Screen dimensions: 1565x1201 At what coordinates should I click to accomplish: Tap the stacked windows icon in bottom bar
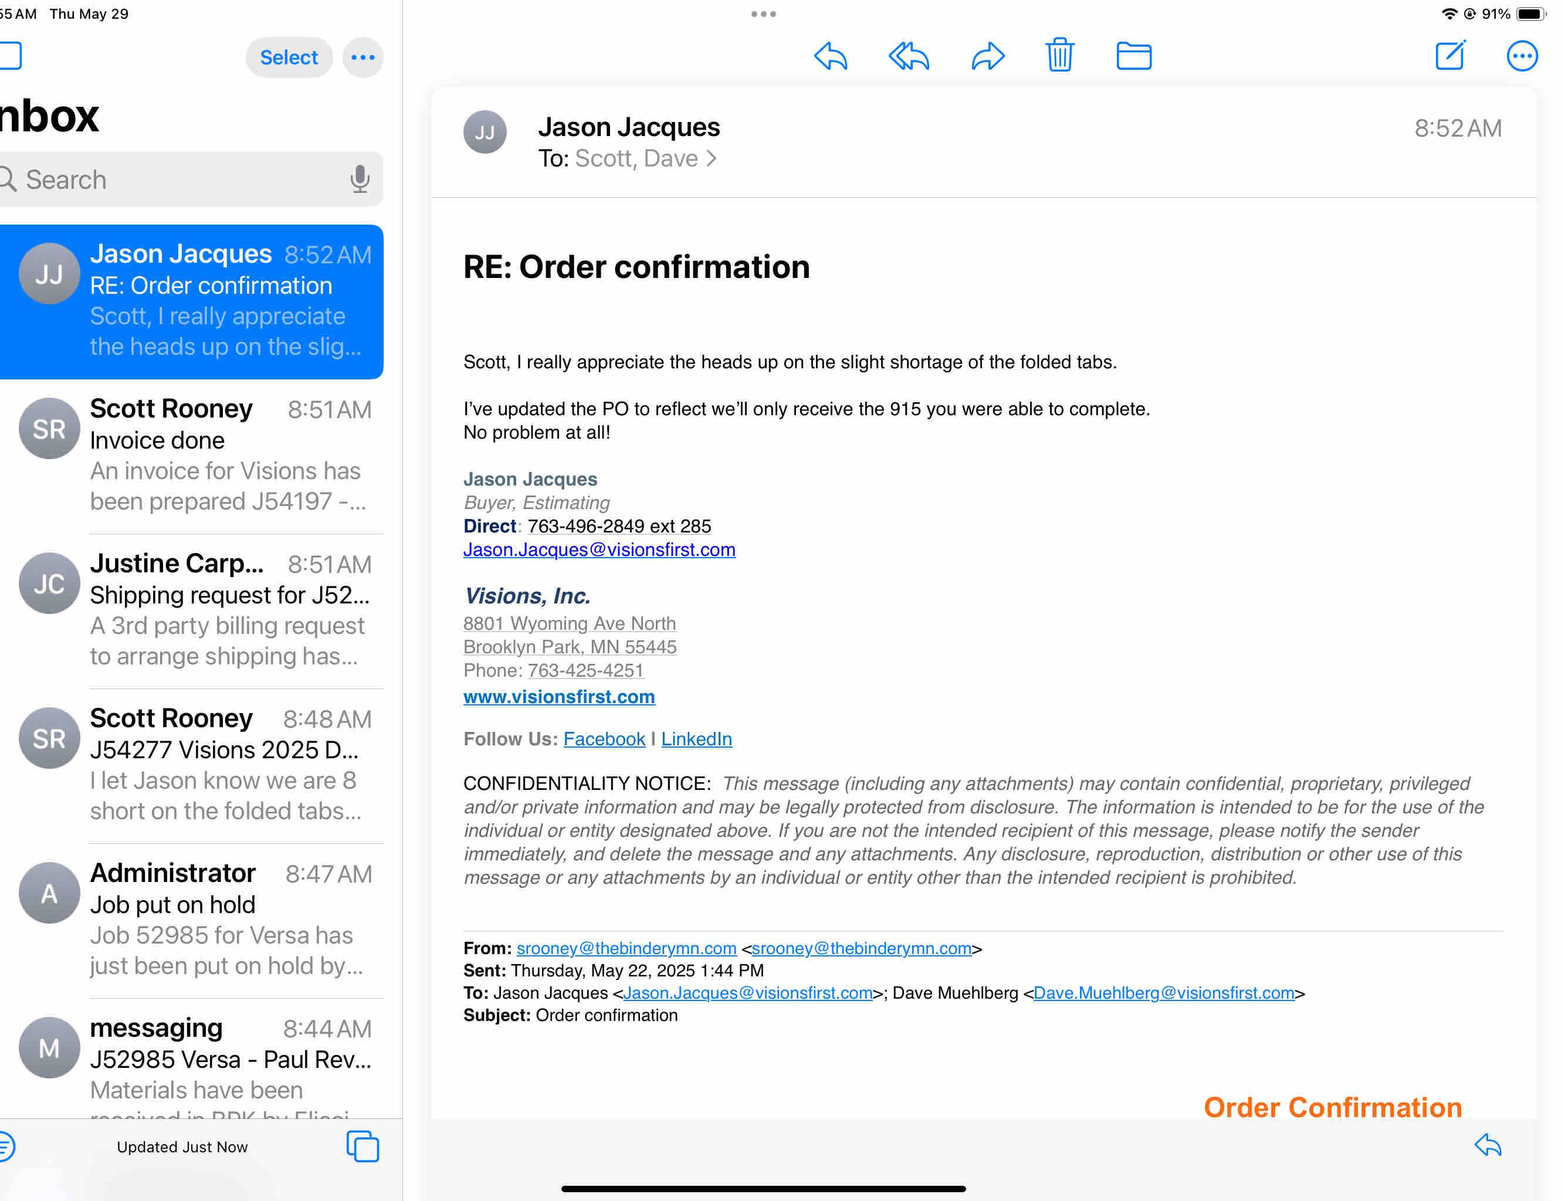[x=362, y=1146]
